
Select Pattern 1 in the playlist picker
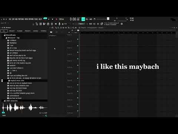pos(53,36)
